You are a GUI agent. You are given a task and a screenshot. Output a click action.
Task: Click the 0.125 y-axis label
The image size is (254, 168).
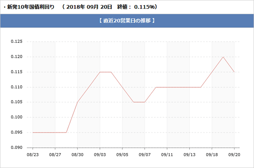[17, 42]
